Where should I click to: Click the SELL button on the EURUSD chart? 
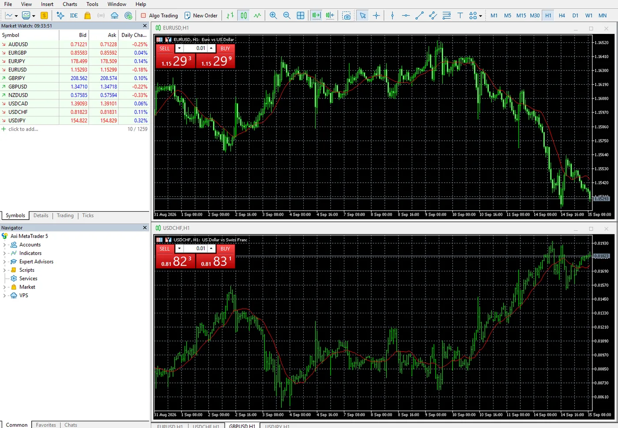click(x=165, y=49)
